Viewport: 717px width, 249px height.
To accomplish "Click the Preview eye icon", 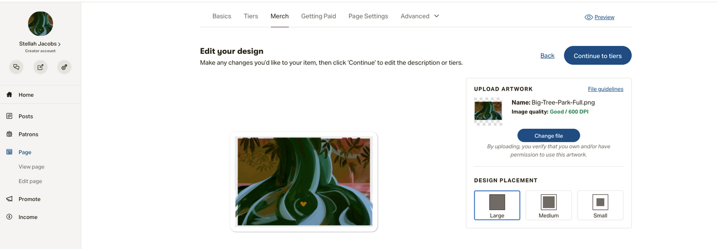I will point(589,17).
